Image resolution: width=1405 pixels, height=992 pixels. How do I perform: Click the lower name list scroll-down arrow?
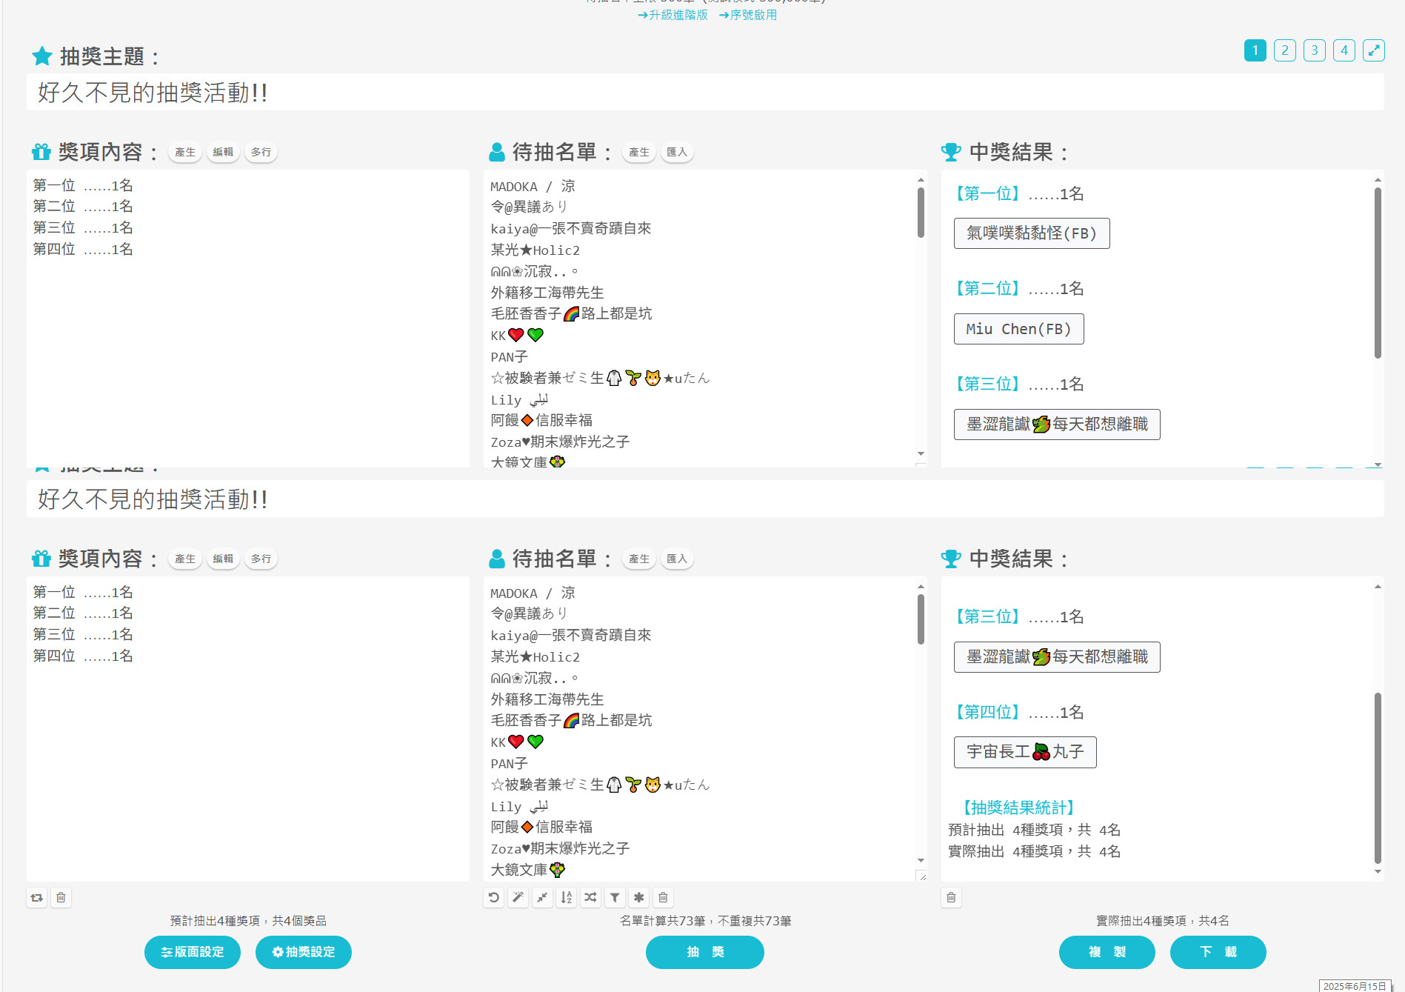point(921,860)
